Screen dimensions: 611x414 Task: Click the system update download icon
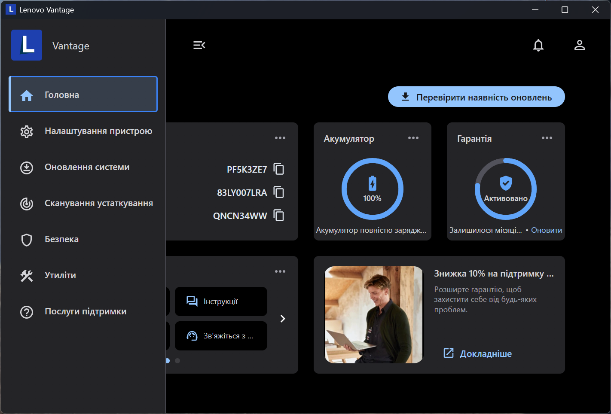(x=27, y=167)
